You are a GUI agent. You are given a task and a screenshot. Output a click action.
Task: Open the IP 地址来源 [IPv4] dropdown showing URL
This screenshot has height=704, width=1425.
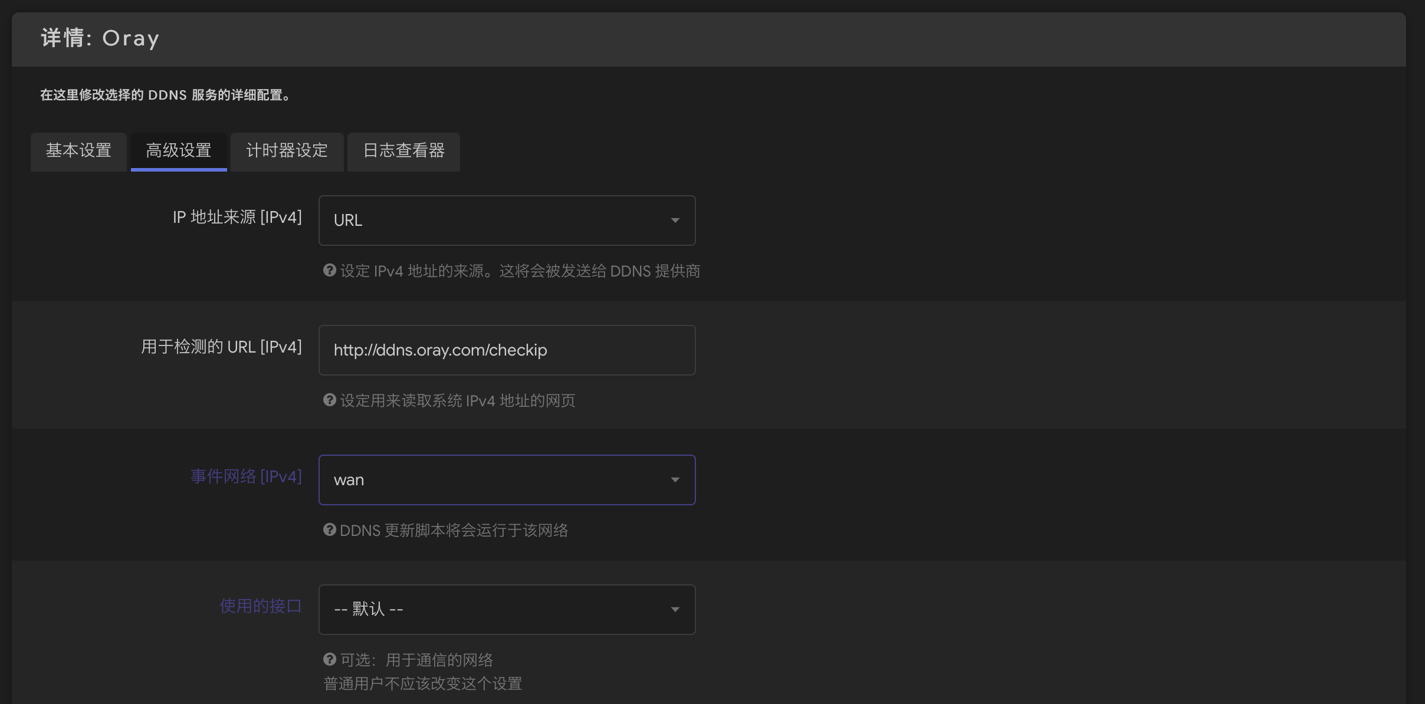[507, 221]
